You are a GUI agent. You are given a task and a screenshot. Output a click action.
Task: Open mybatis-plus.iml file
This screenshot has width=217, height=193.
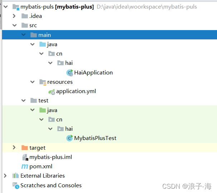coord(50,157)
